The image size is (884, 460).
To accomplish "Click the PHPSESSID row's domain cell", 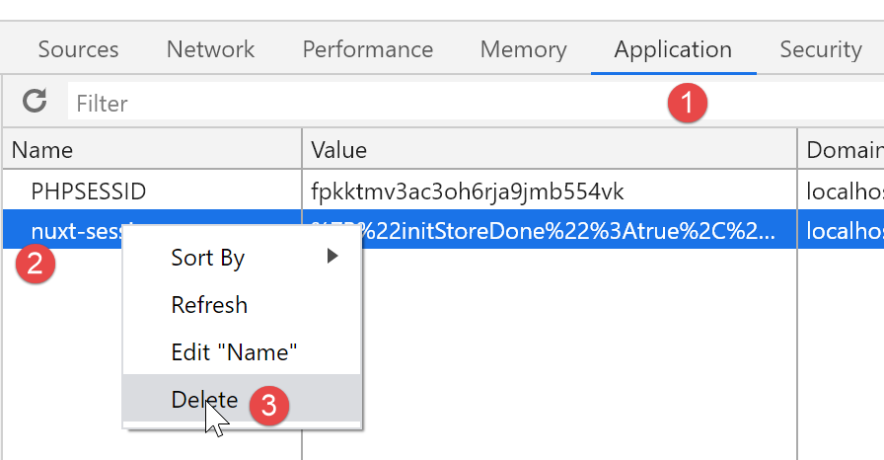I will (844, 191).
